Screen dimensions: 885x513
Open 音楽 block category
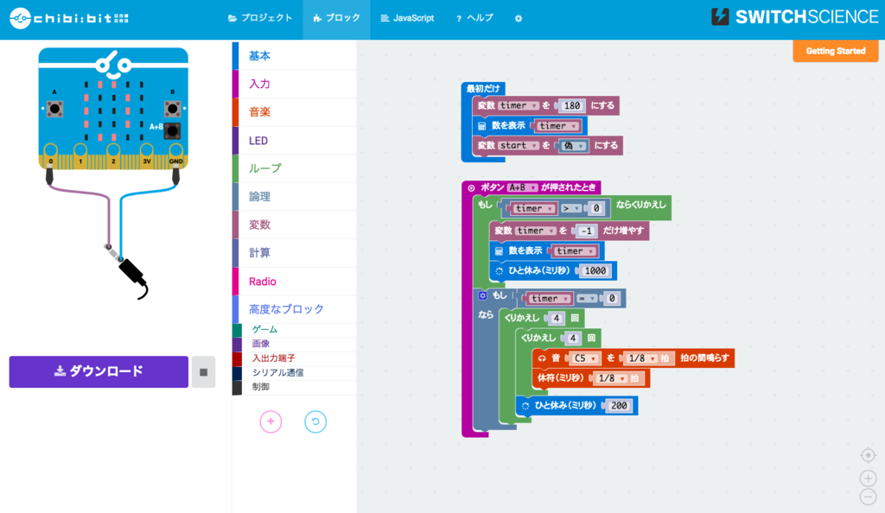[295, 112]
